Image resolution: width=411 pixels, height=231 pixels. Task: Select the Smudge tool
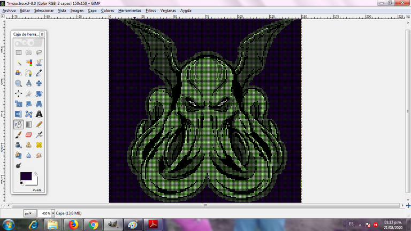[39, 155]
